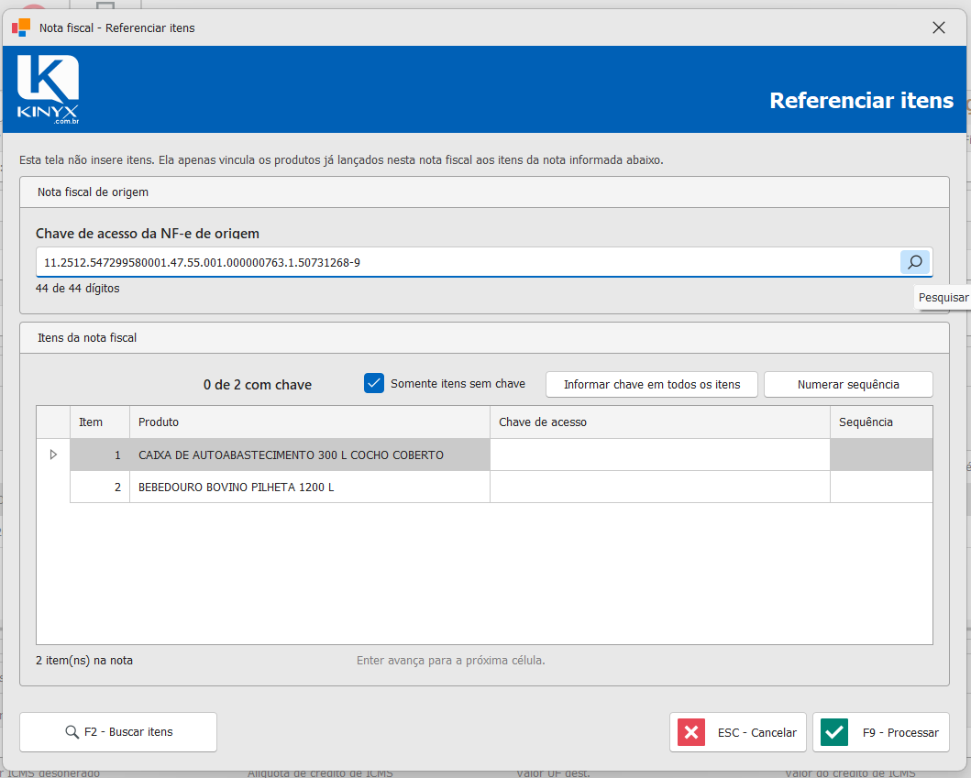Viewport: 971px width, 778px height.
Task: Click the item number 1 cell
Action: [x=100, y=455]
